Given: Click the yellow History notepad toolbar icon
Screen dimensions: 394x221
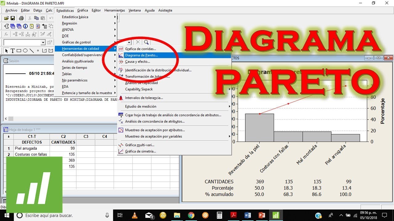Looking at the screenshot, I should click(32, 26).
